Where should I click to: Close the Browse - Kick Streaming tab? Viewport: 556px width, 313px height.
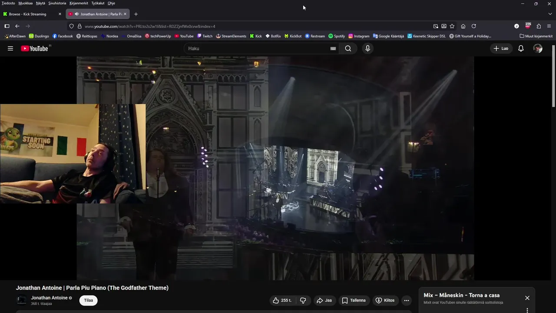pos(60,14)
